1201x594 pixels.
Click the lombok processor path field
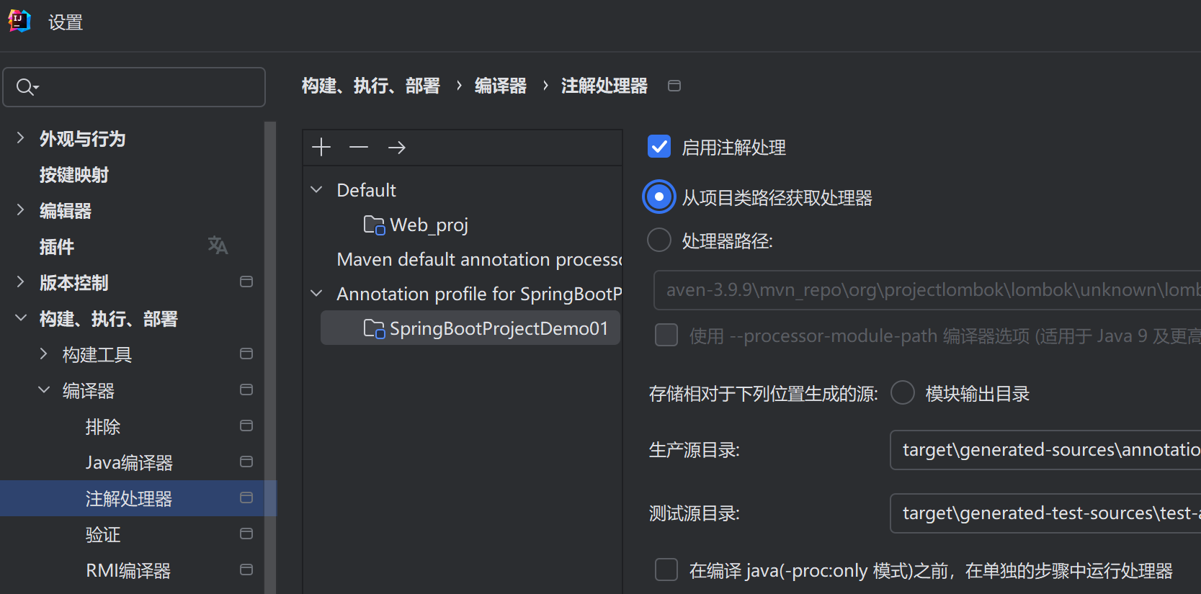(927, 290)
